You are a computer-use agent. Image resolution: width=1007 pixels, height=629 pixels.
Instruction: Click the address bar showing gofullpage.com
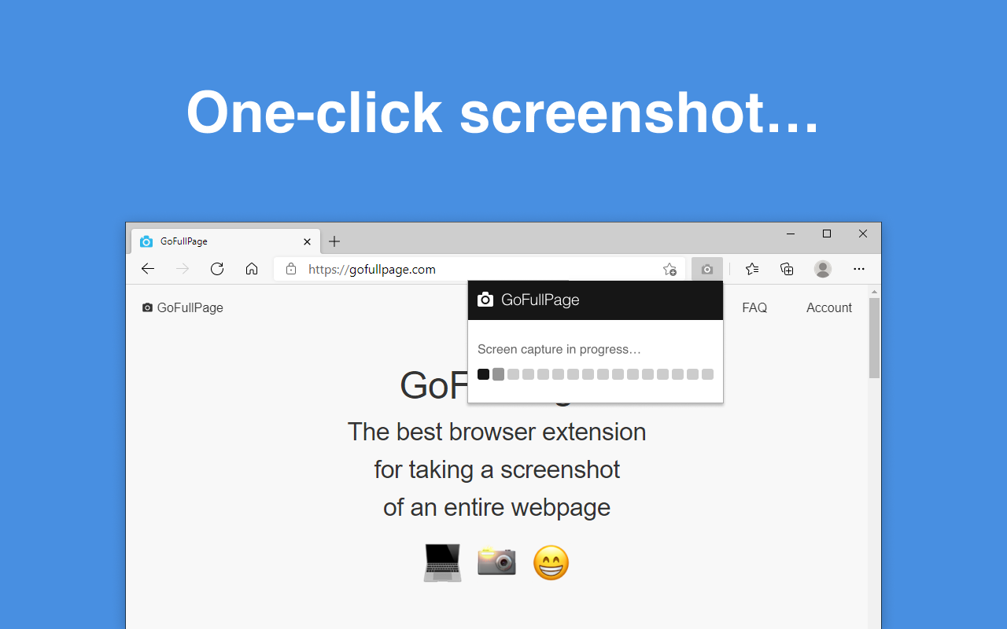(480, 269)
